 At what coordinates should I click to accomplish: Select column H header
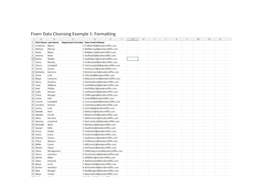[144, 39]
